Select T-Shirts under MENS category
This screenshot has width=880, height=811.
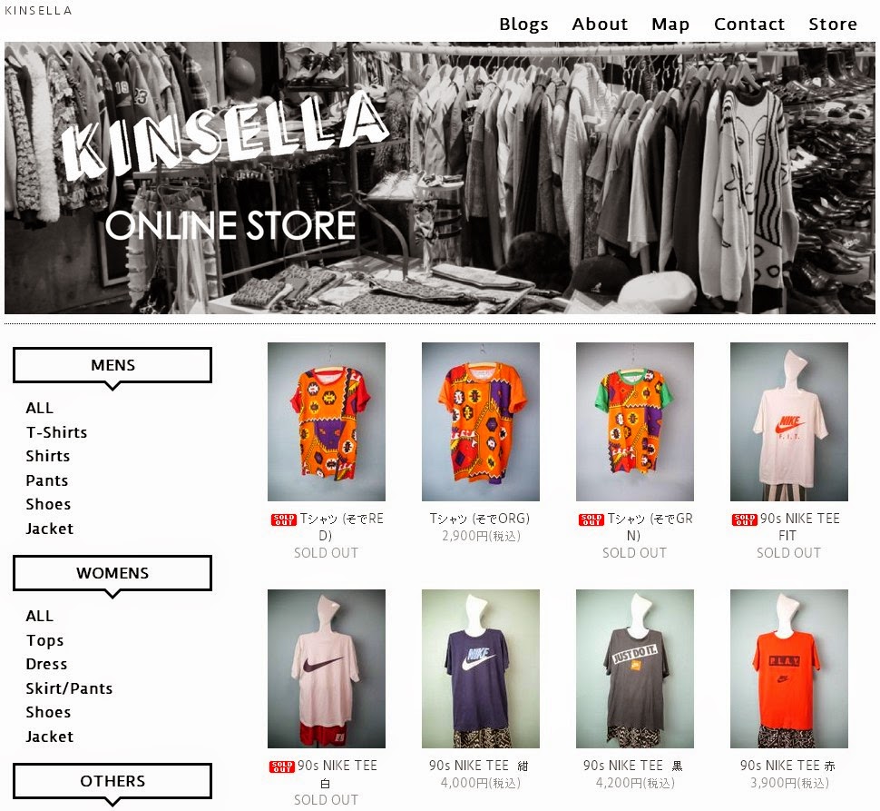coord(56,432)
